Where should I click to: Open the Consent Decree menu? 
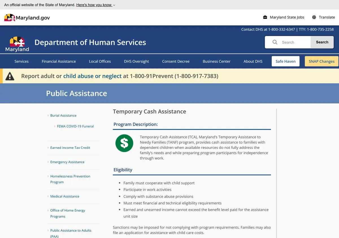(x=176, y=61)
